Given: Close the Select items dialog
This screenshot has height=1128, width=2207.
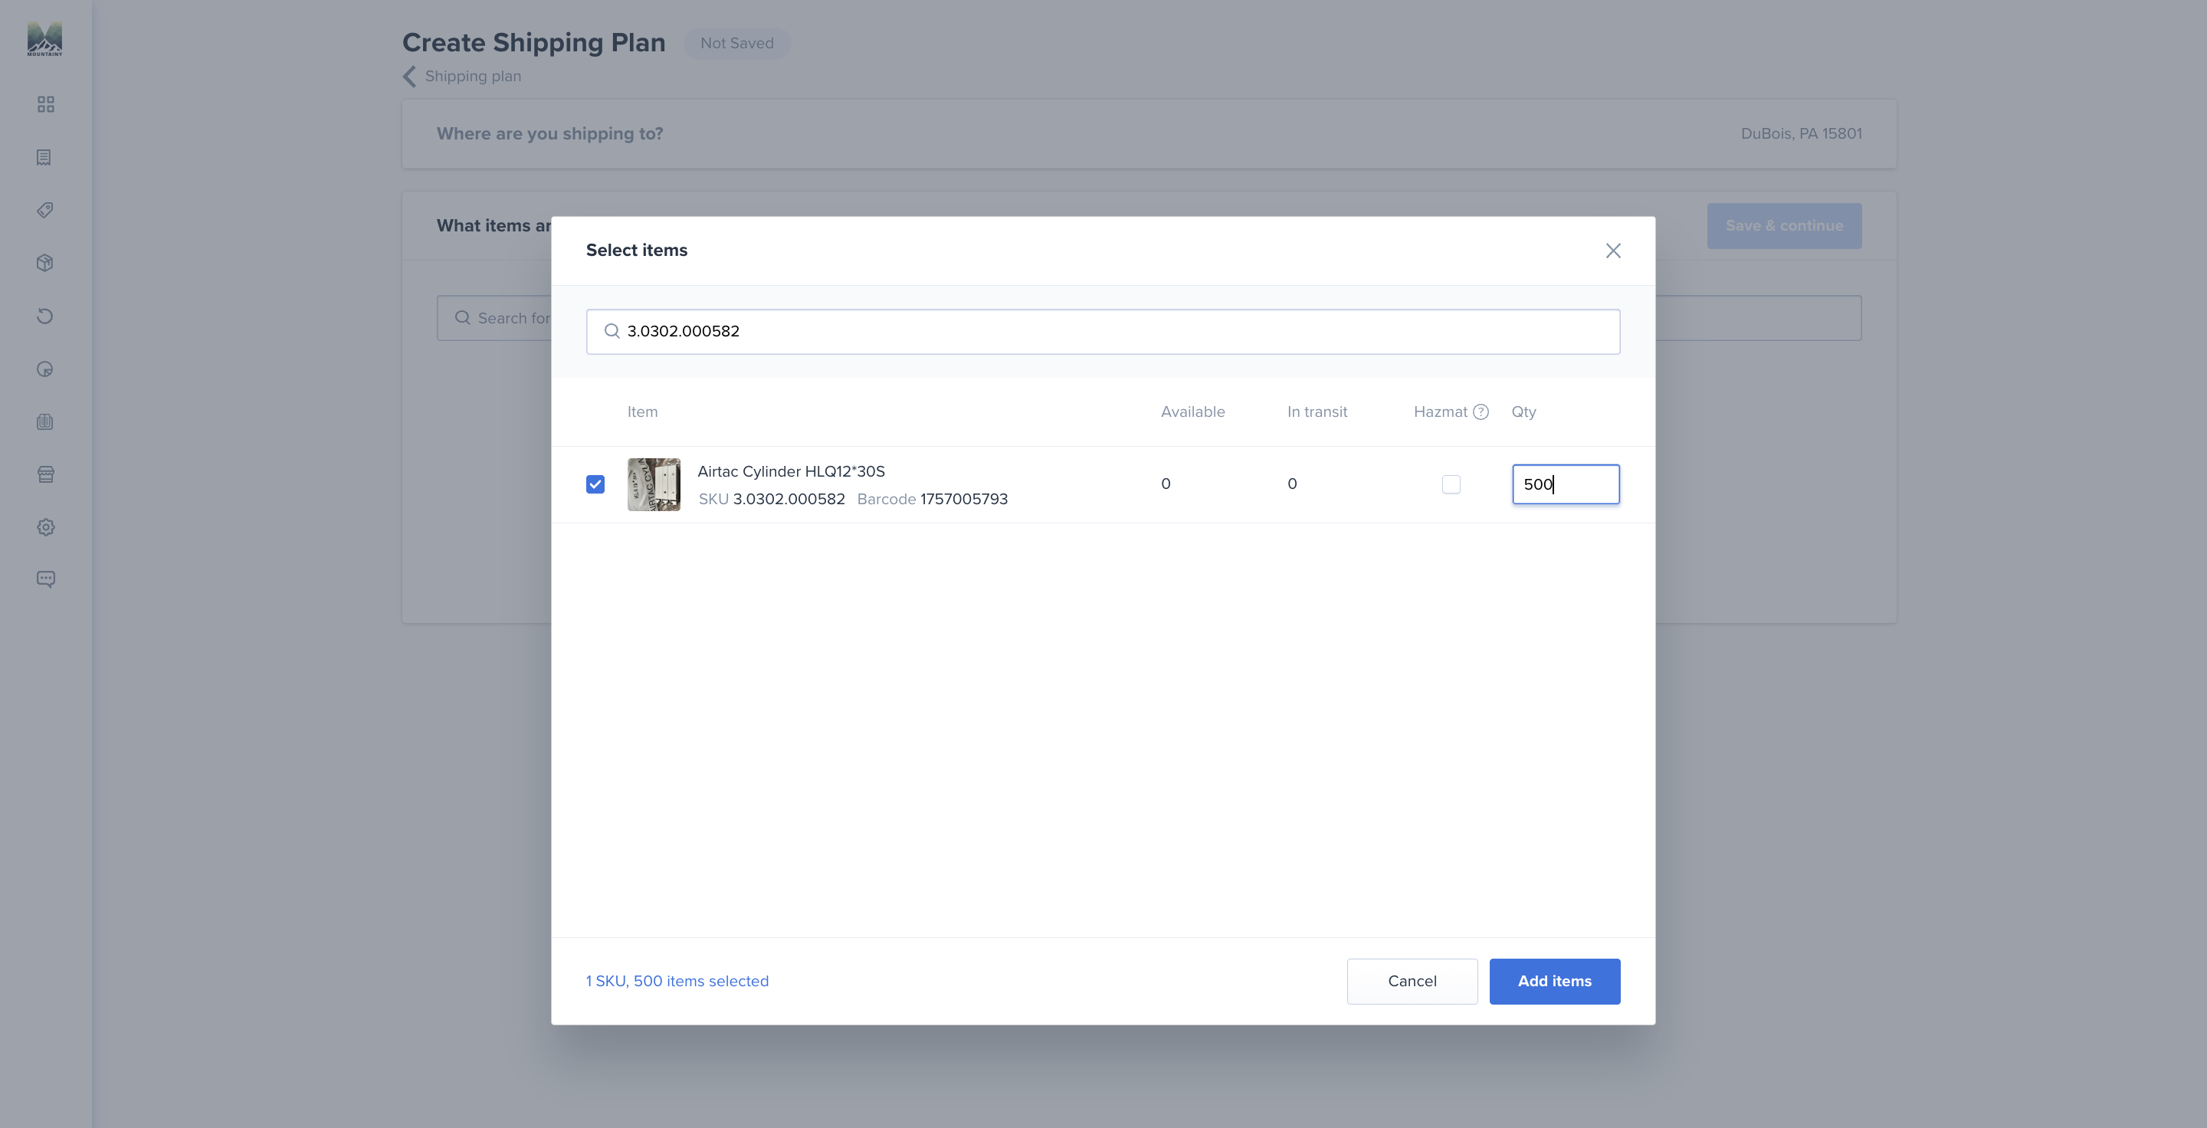Looking at the screenshot, I should pos(1612,251).
